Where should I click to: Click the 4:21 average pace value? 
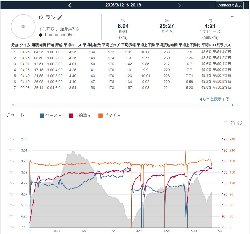click(210, 26)
